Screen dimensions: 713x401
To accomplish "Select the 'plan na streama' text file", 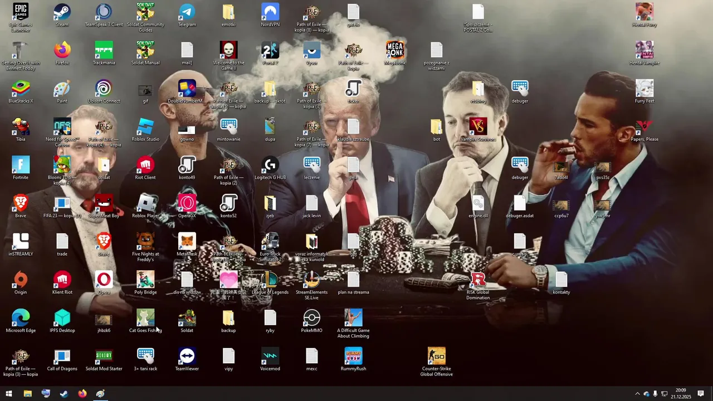I will coord(353,283).
